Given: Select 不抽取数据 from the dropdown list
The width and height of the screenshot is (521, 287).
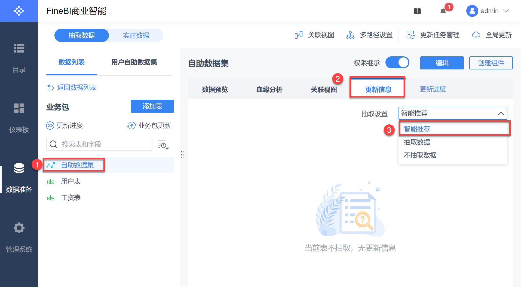Looking at the screenshot, I should tap(453, 155).
